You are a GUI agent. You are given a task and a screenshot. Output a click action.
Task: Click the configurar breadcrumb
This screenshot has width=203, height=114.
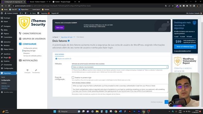55,37
